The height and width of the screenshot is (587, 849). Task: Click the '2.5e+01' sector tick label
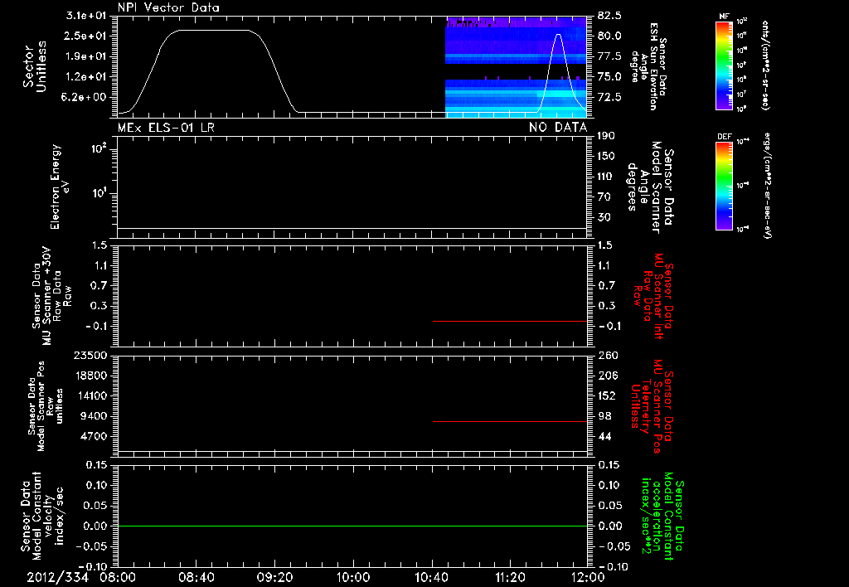pos(85,36)
